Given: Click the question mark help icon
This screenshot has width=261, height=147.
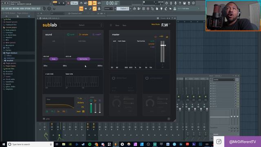Looking at the screenshot, I should coord(180,3).
